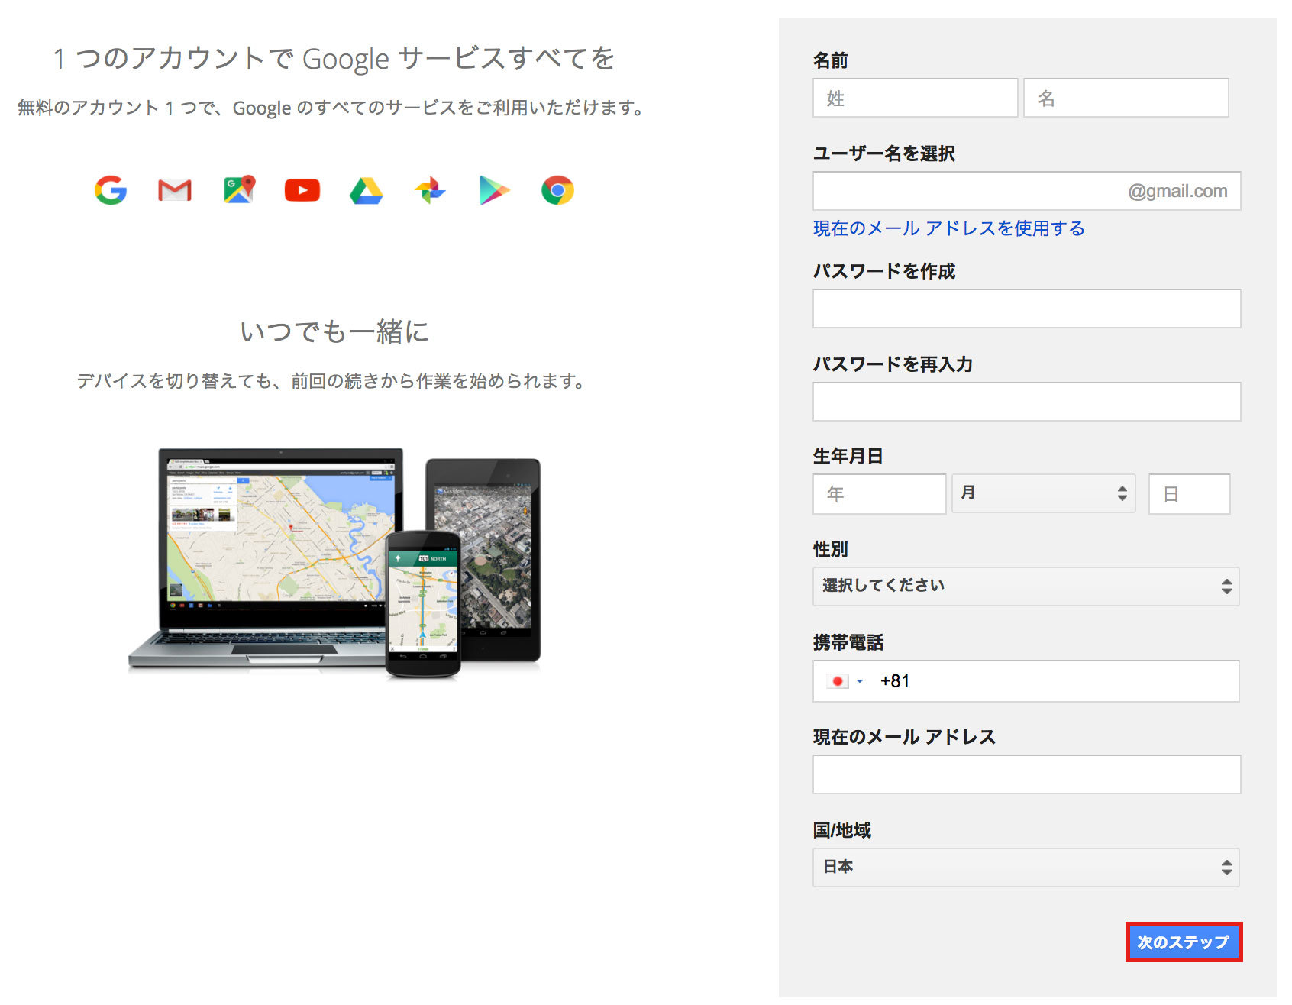The width and height of the screenshot is (1292, 1005).
Task: Click the パスワードを再入力 label
Action: [893, 364]
